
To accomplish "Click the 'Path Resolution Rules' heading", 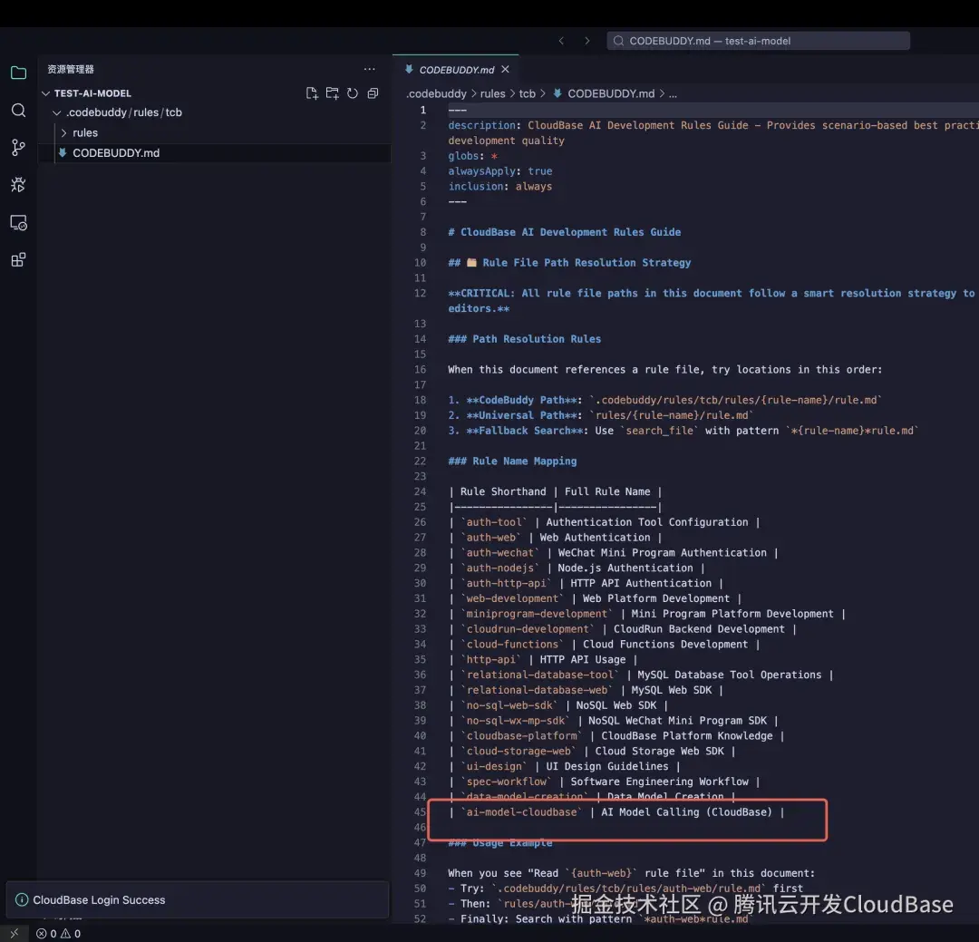I will pyautogui.click(x=524, y=338).
